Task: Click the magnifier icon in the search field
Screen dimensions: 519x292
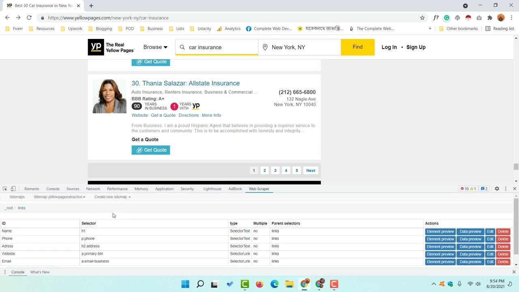Action: [182, 47]
